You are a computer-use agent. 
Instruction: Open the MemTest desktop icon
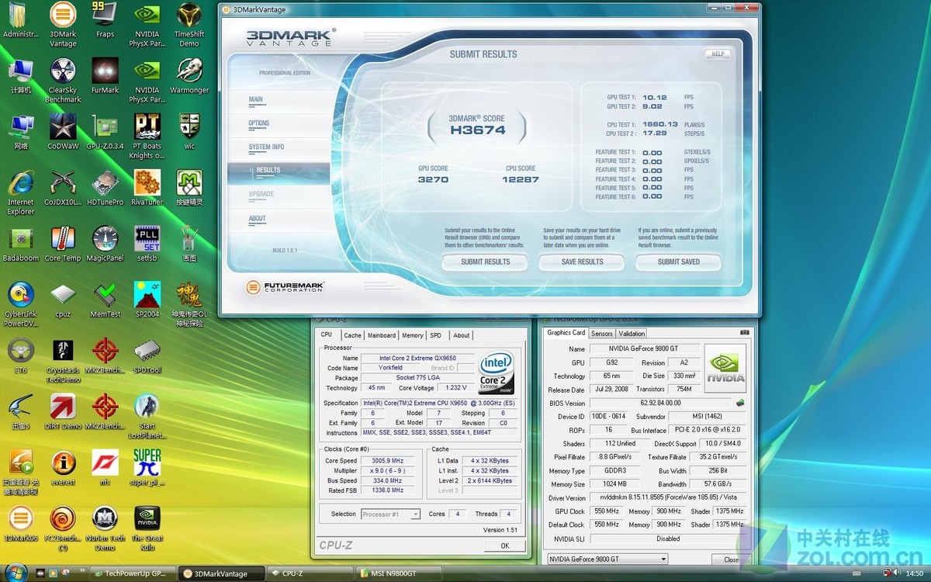click(x=105, y=300)
